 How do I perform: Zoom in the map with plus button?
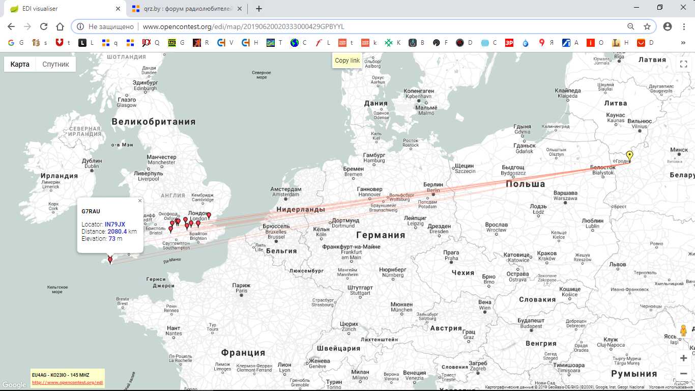tap(683, 358)
